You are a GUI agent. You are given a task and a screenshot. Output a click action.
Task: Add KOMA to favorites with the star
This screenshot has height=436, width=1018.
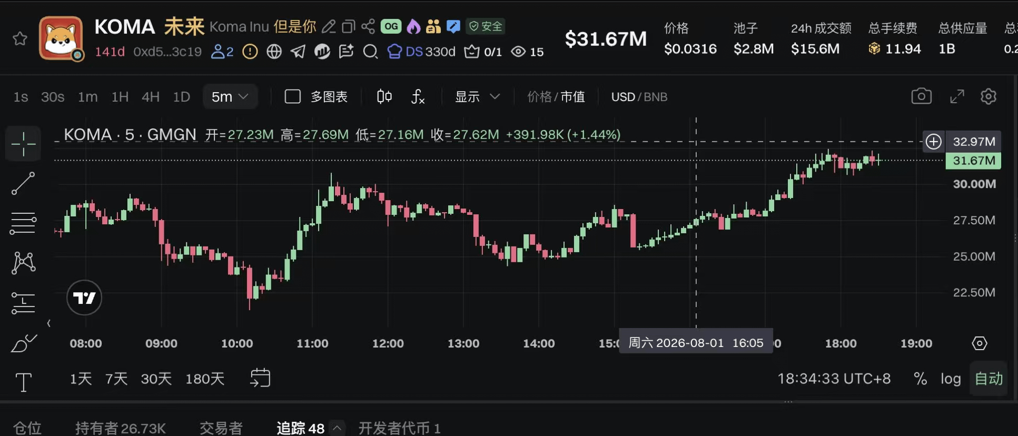tap(20, 38)
